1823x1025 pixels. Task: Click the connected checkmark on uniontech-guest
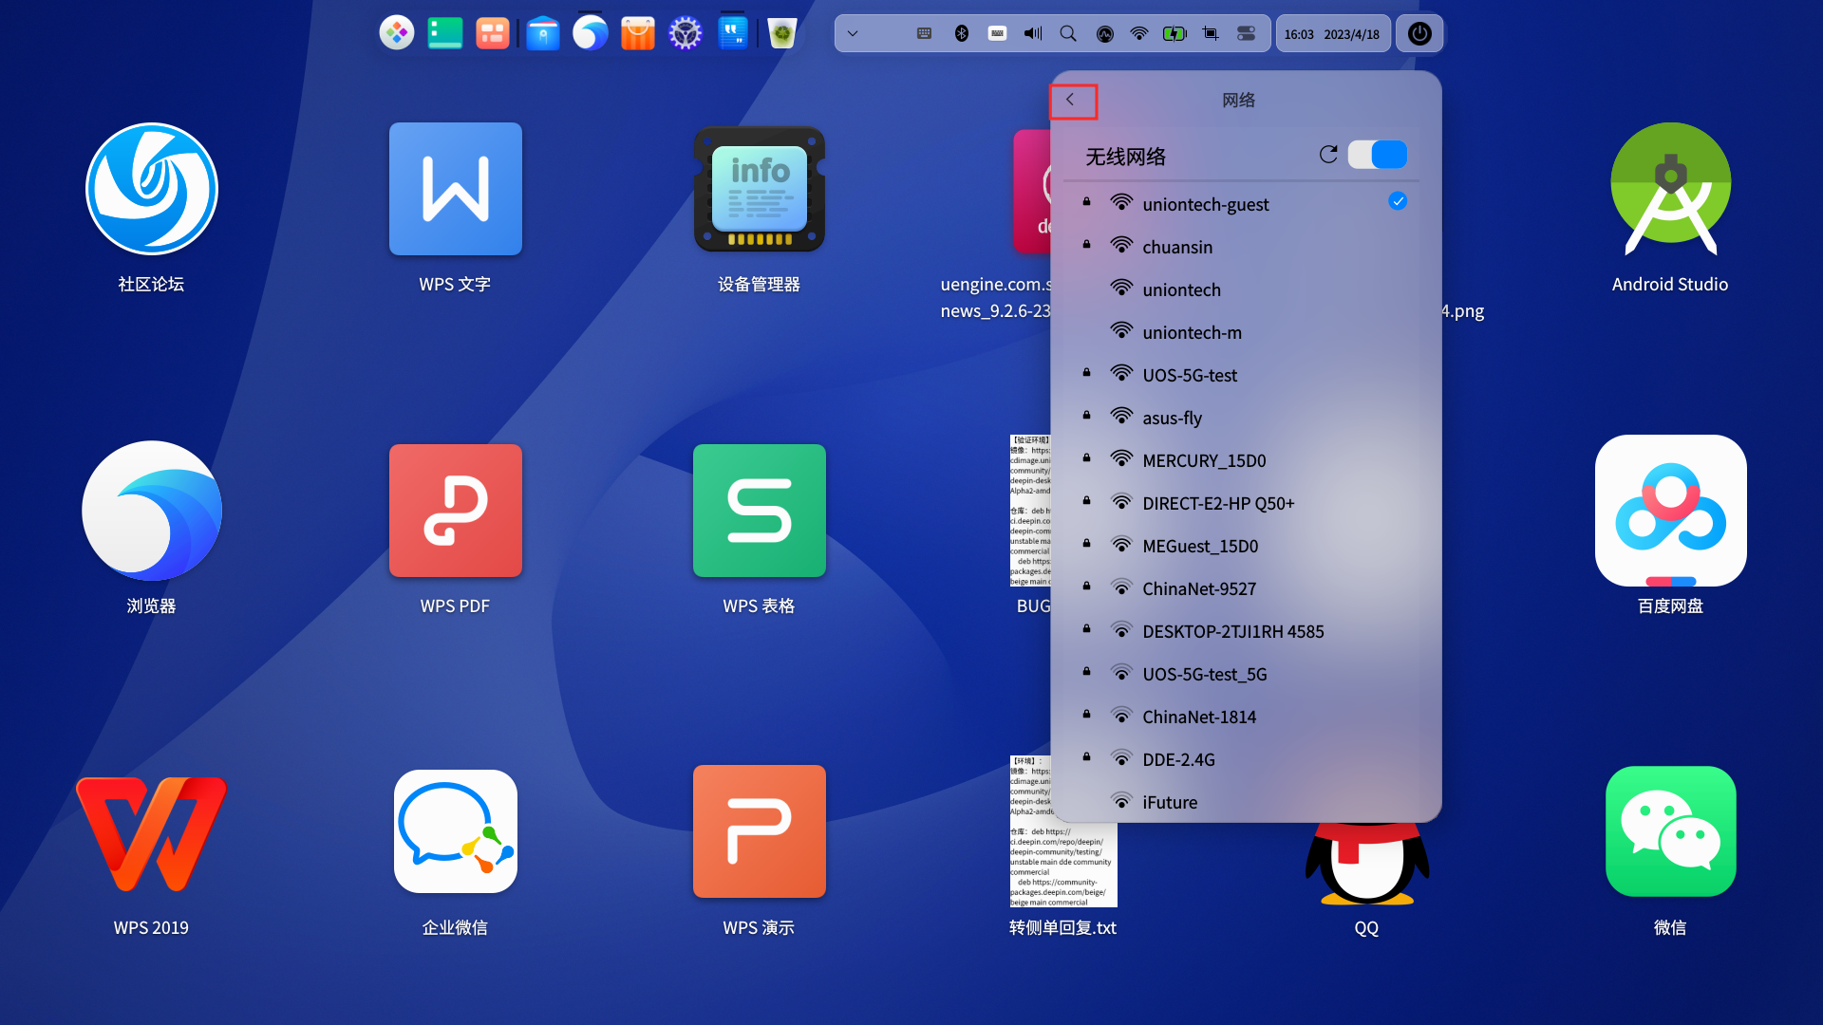(1398, 201)
